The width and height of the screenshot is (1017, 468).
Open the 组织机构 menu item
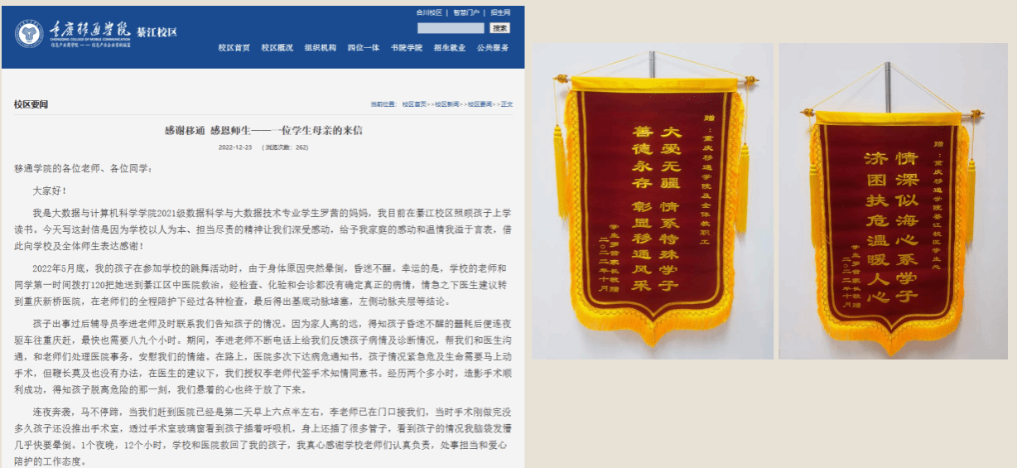(x=321, y=48)
